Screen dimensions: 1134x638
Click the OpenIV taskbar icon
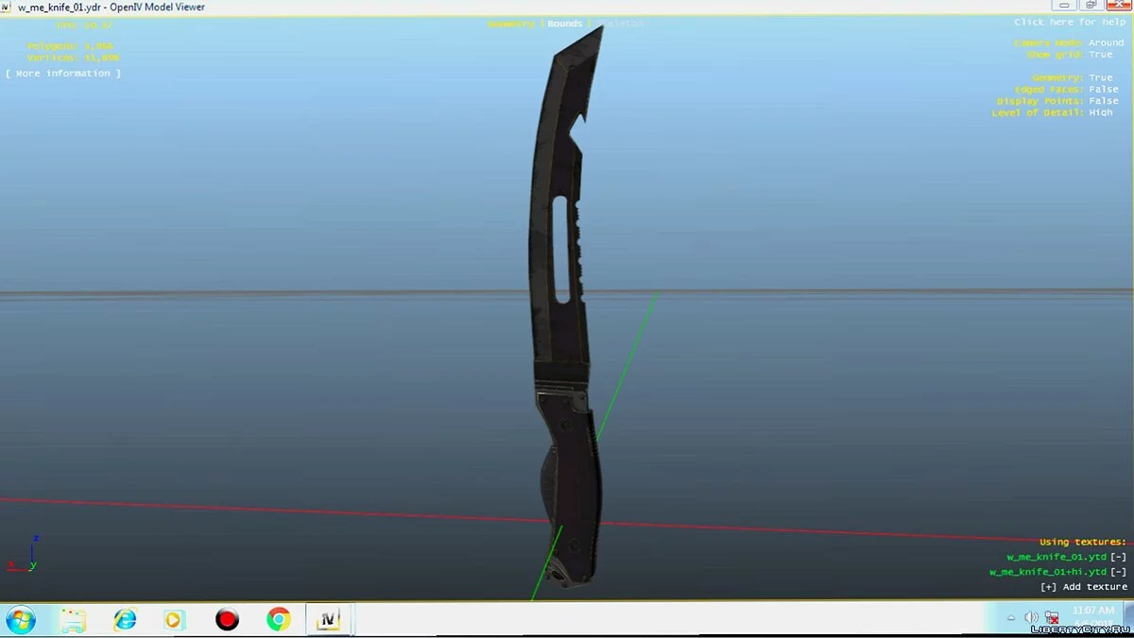pyautogui.click(x=330, y=620)
